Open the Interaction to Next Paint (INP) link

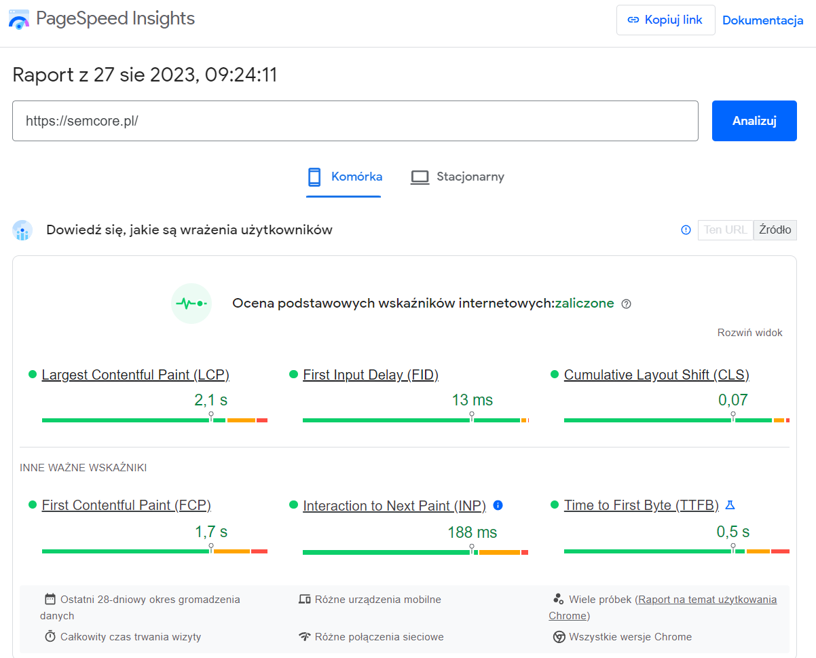tap(394, 506)
